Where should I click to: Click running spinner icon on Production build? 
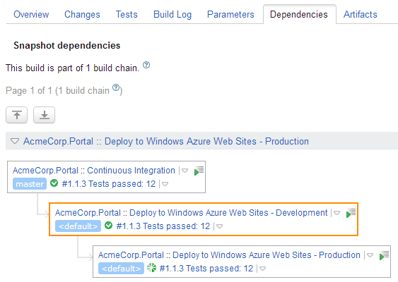pos(151,268)
